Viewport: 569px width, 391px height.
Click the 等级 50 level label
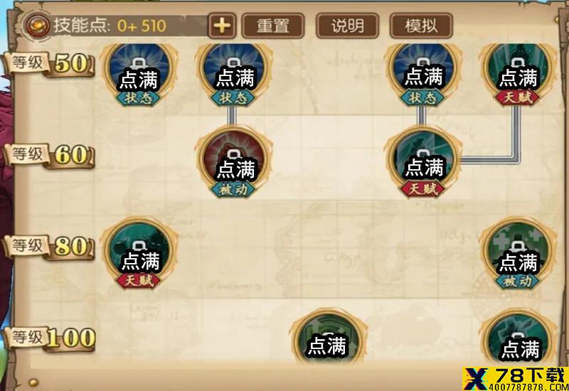[x=49, y=64]
